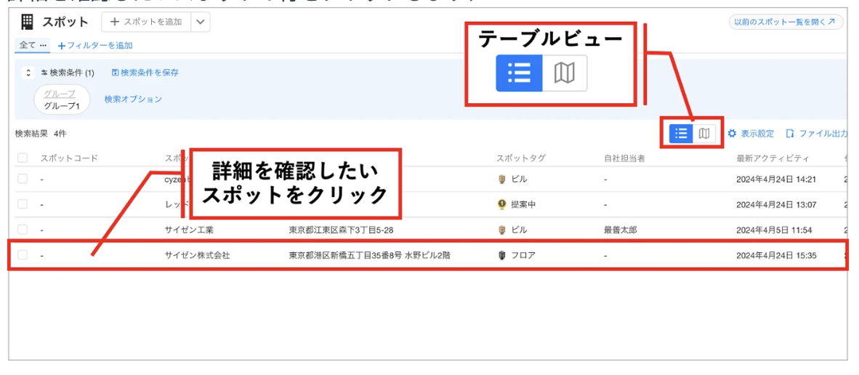Click the 提案中 tag icon
The height and width of the screenshot is (375, 859).
(502, 204)
